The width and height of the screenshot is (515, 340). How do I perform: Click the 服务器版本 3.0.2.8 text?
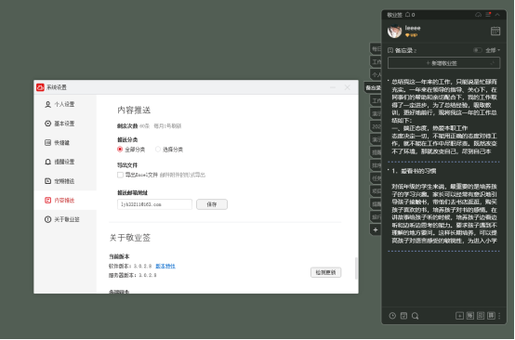[132, 275]
